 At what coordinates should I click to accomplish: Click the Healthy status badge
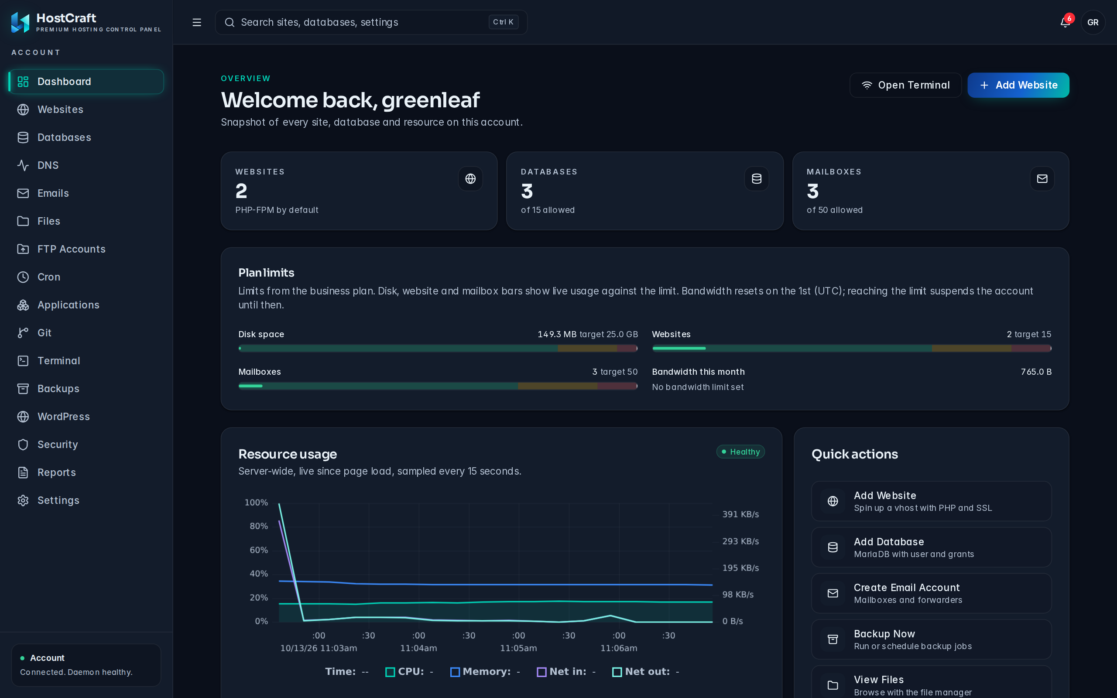[740, 452]
